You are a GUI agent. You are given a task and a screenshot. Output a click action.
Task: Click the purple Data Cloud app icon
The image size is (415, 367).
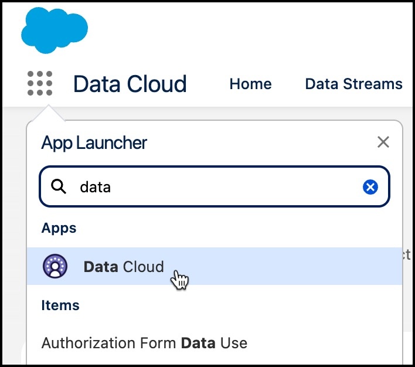[x=55, y=267]
